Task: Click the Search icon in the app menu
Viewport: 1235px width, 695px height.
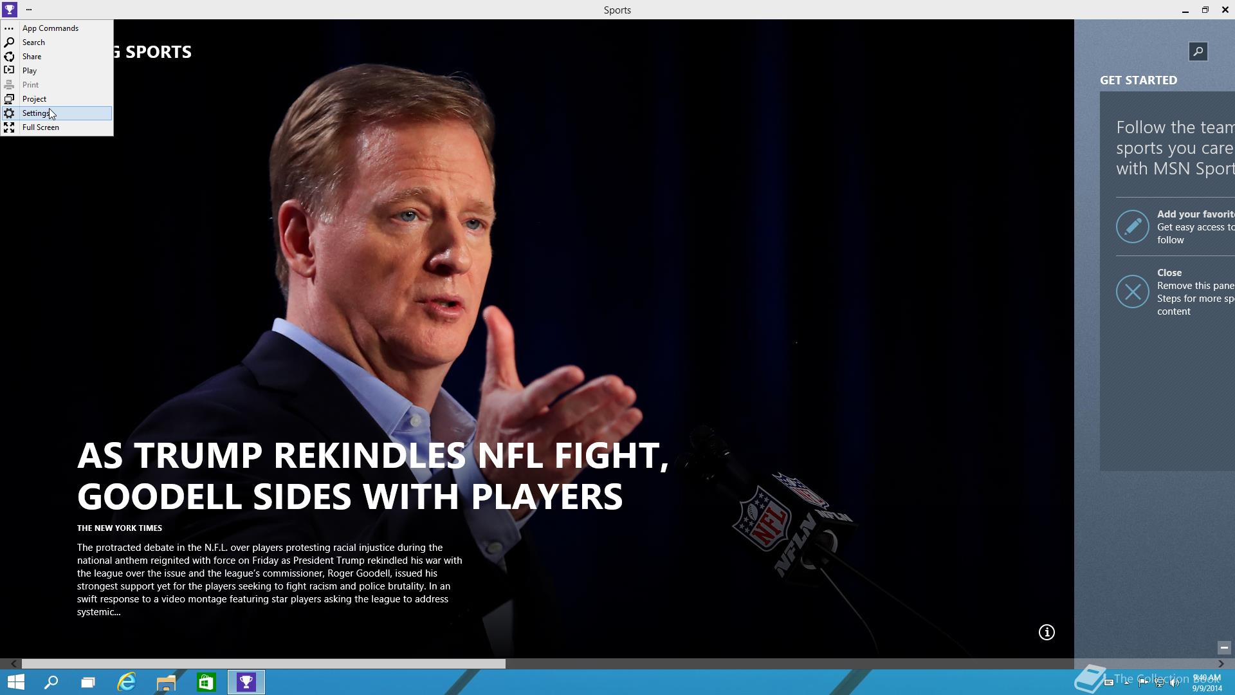Action: [9, 42]
